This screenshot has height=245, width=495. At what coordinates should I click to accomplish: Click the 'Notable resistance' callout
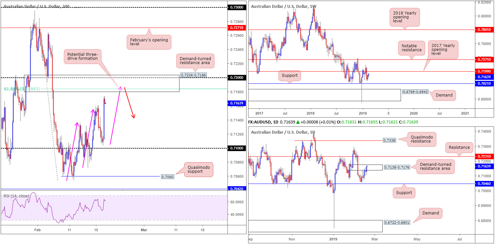[411, 48]
